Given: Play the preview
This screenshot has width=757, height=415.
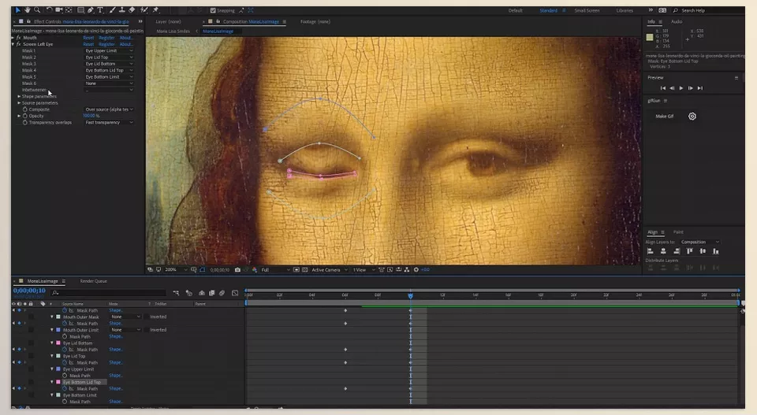Looking at the screenshot, I should pyautogui.click(x=681, y=88).
